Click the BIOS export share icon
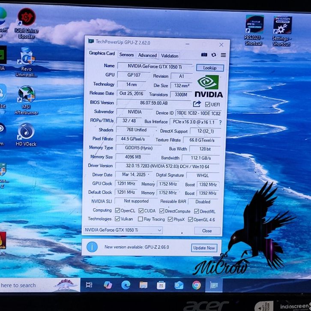The height and width of the screenshot is (311, 311). [197, 104]
